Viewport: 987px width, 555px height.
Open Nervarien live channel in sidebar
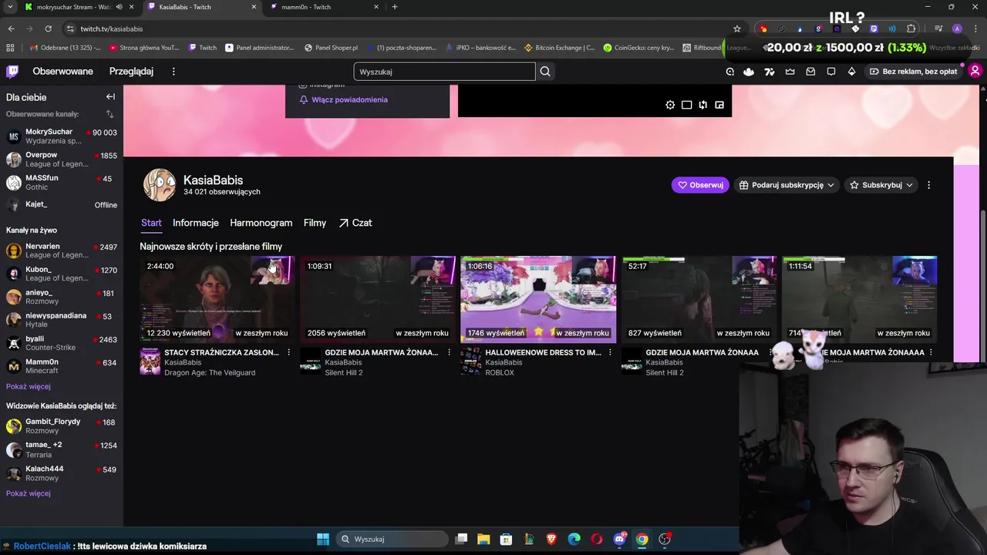coord(62,251)
